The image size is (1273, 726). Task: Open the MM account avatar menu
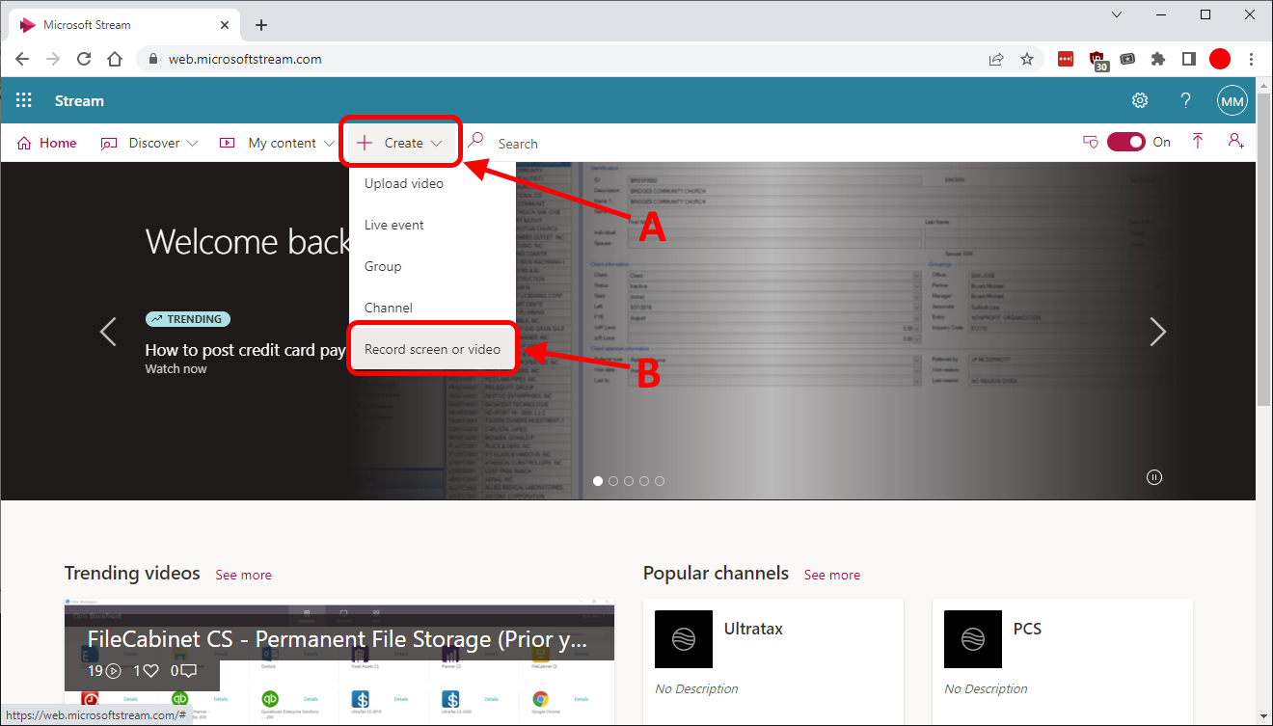point(1232,100)
